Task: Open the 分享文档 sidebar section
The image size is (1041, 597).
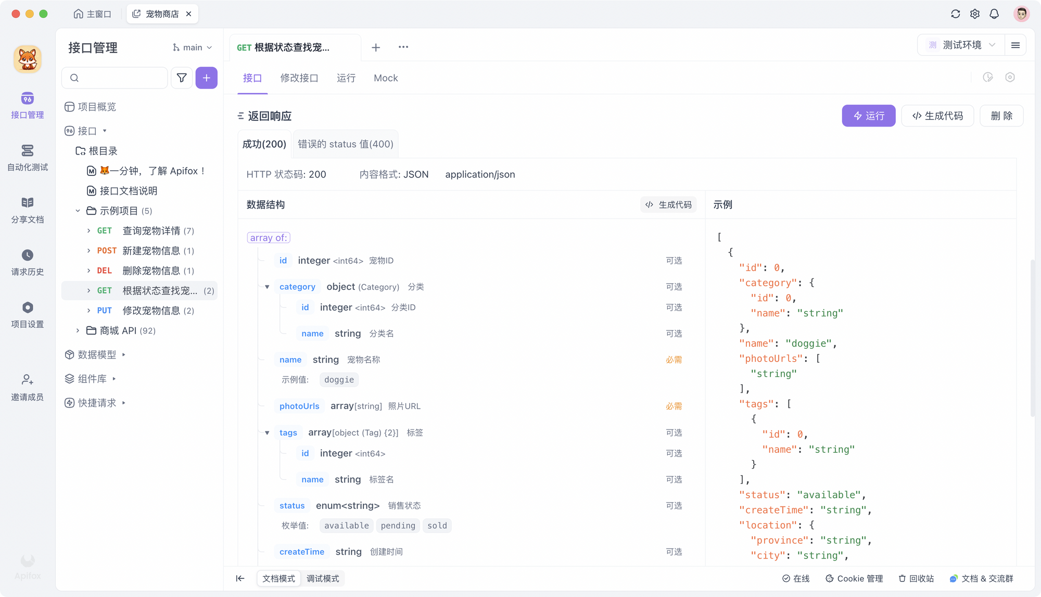Action: pyautogui.click(x=27, y=210)
